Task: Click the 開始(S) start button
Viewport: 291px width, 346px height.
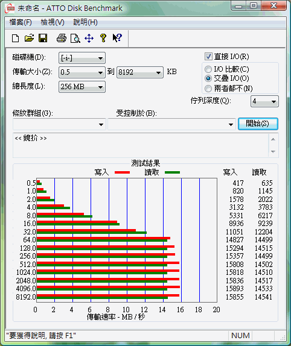Action: pos(258,124)
